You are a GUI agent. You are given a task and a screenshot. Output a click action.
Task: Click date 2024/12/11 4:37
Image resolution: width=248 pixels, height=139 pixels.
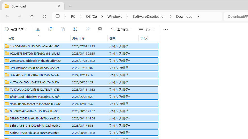[82, 75]
